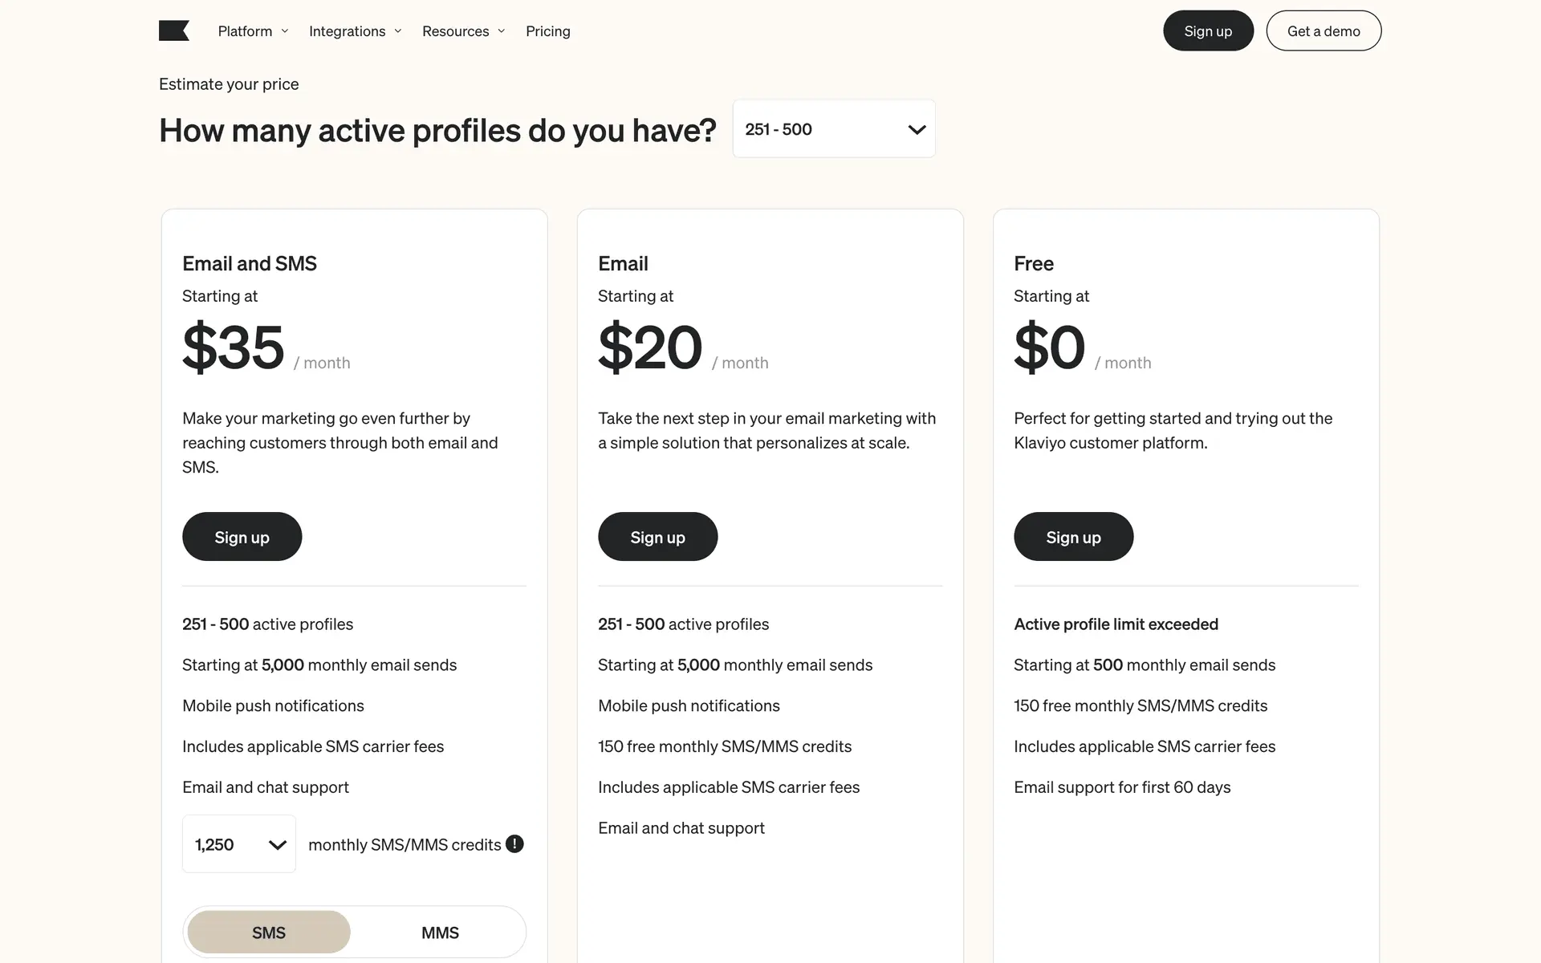
Task: Click arrow in active profiles dropdown
Action: [x=917, y=129]
